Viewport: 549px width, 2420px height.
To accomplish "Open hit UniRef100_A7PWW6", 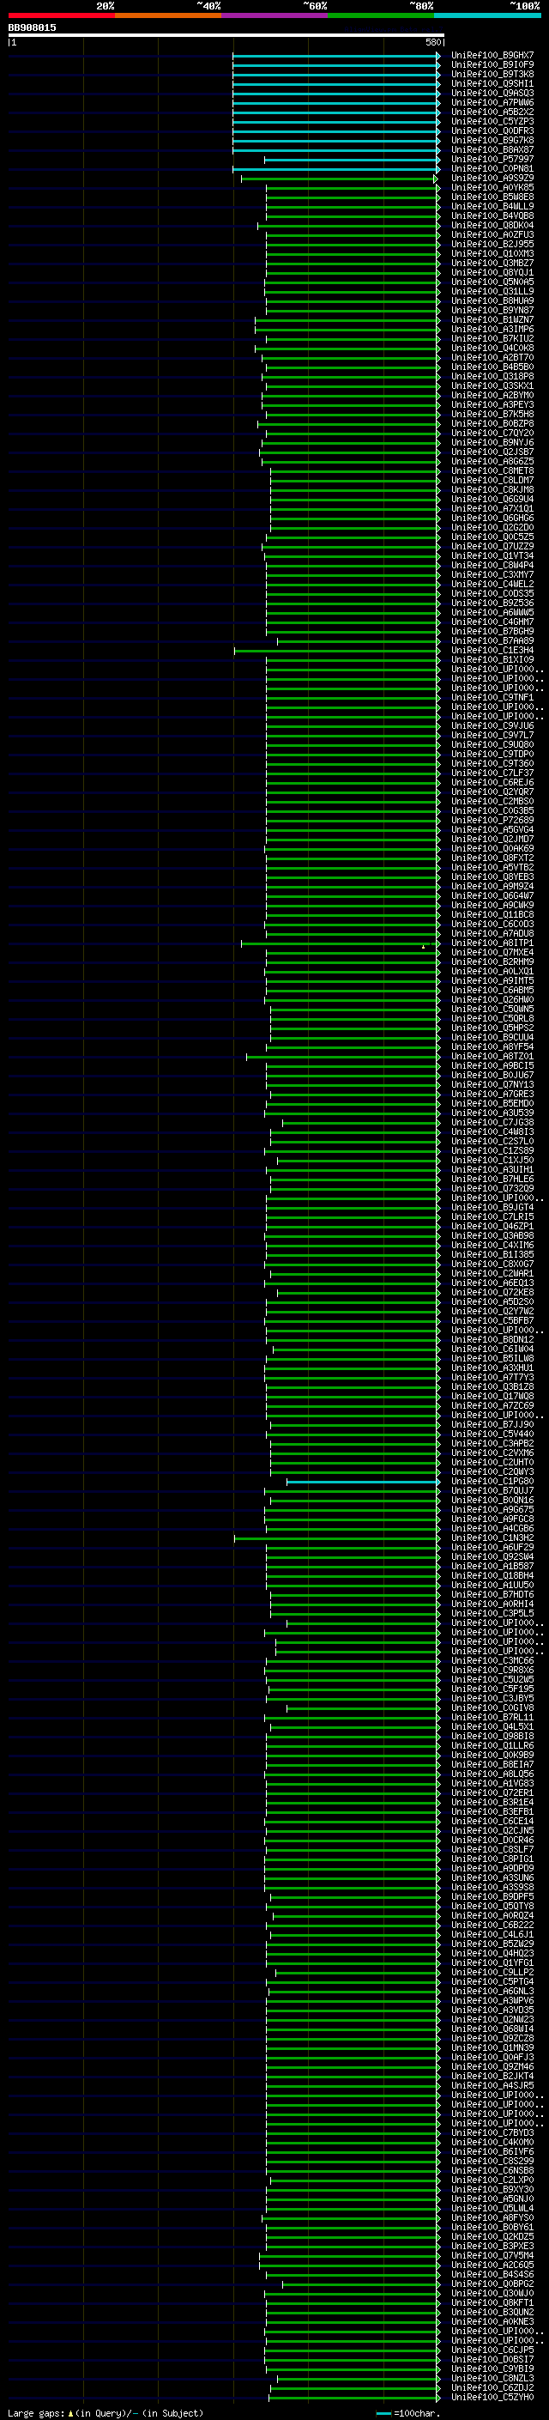I will (492, 102).
